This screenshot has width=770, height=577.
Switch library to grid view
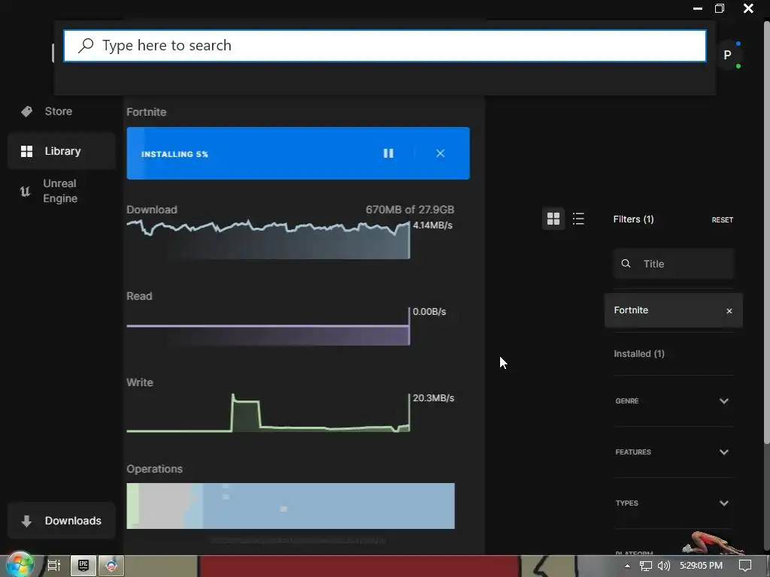(553, 219)
